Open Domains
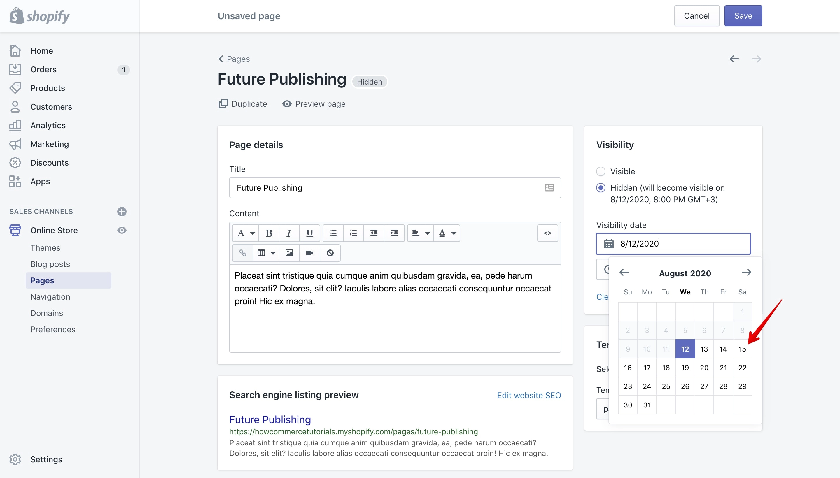This screenshot has width=840, height=478. [47, 313]
